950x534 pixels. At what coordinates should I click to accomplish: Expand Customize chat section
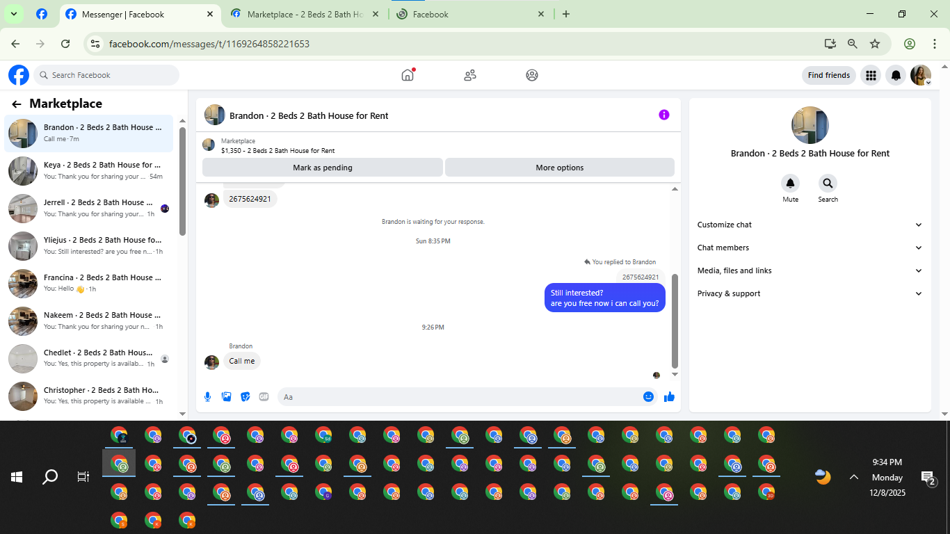810,225
